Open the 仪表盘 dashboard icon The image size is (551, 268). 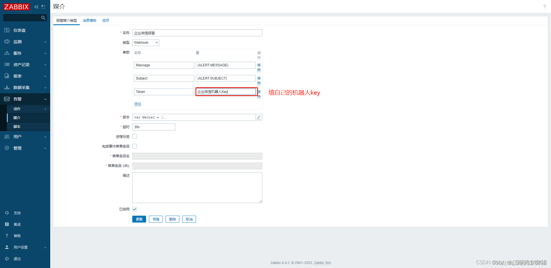[7, 30]
